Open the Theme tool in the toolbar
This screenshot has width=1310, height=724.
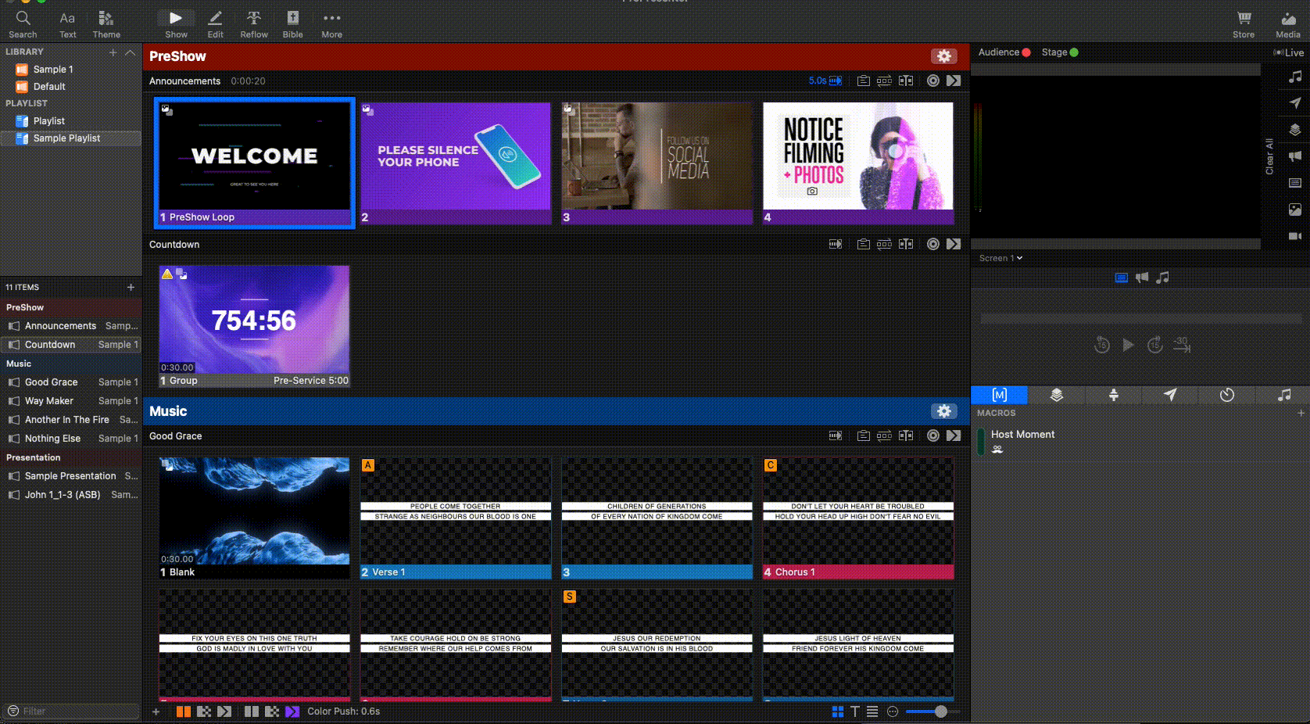106,23
